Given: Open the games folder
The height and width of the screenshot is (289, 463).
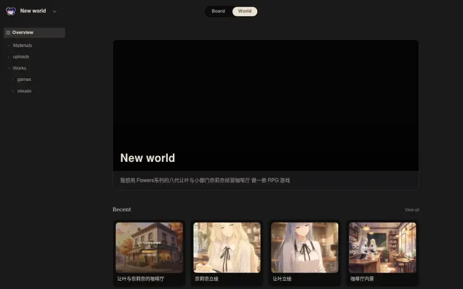Looking at the screenshot, I should [24, 80].
